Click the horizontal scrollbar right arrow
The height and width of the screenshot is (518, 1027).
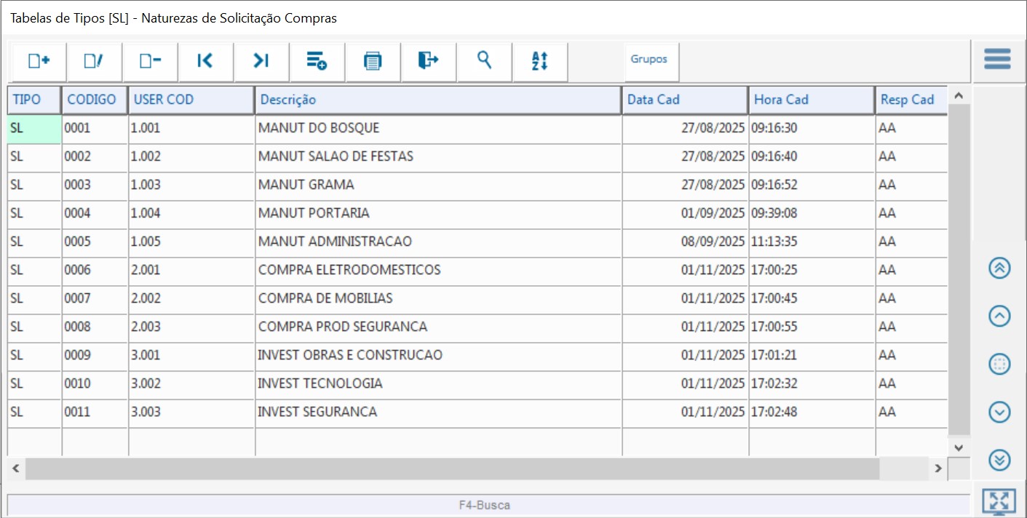pos(938,469)
